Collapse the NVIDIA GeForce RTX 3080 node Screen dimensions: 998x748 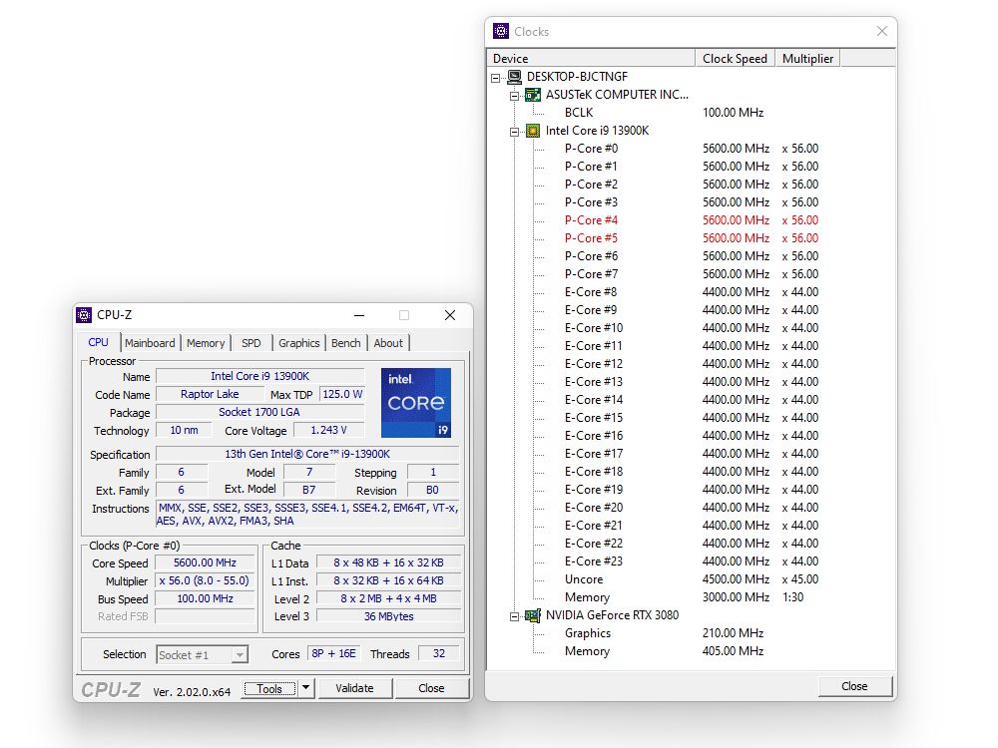tap(514, 617)
